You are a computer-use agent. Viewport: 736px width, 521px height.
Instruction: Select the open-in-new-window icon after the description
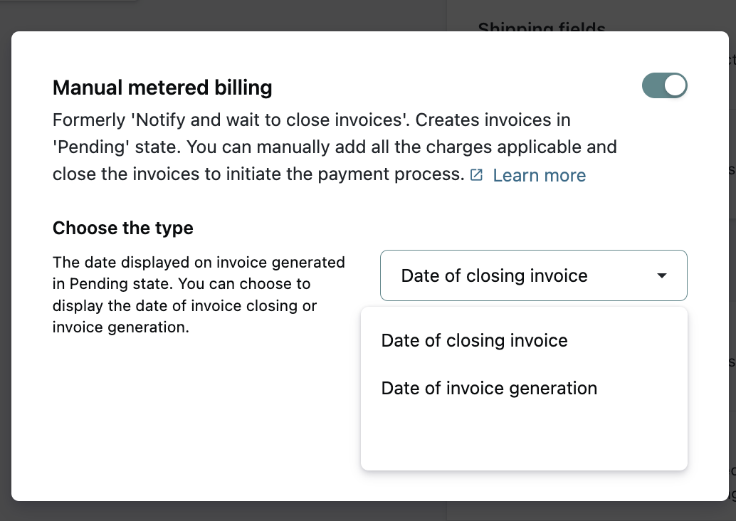[x=475, y=174]
